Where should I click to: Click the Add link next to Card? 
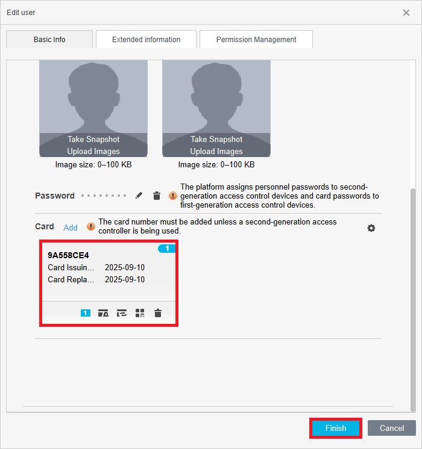click(x=71, y=228)
